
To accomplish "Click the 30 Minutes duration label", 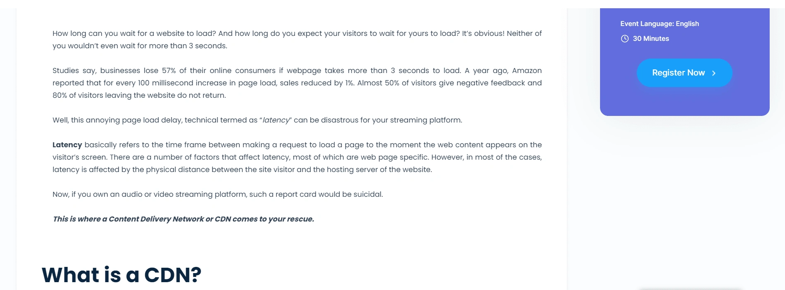I will [x=651, y=39].
